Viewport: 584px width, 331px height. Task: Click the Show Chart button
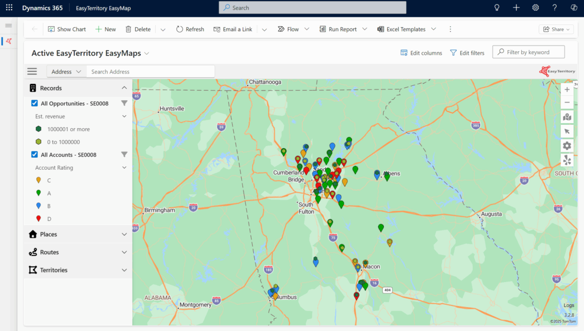[67, 29]
